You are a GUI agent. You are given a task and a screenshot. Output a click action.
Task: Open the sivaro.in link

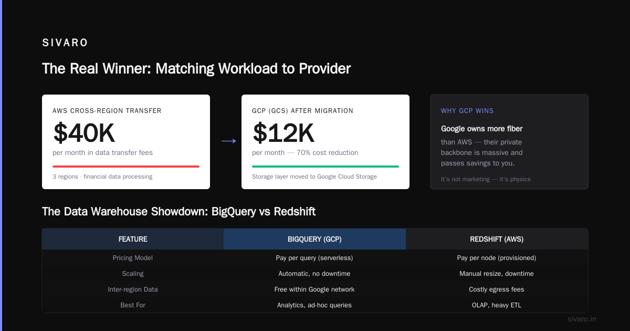582,319
